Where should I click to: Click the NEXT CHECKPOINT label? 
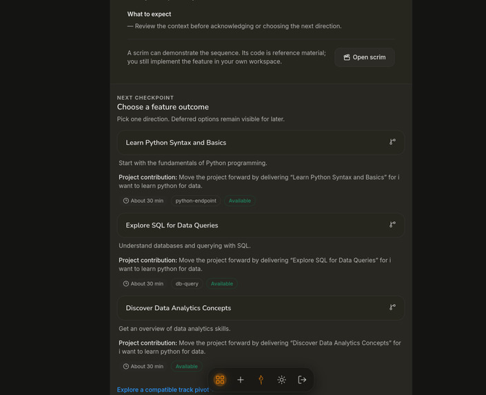[145, 98]
